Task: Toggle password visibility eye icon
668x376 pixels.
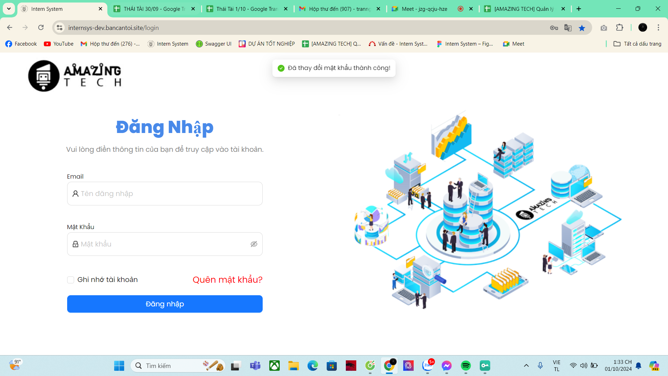Action: point(254,244)
